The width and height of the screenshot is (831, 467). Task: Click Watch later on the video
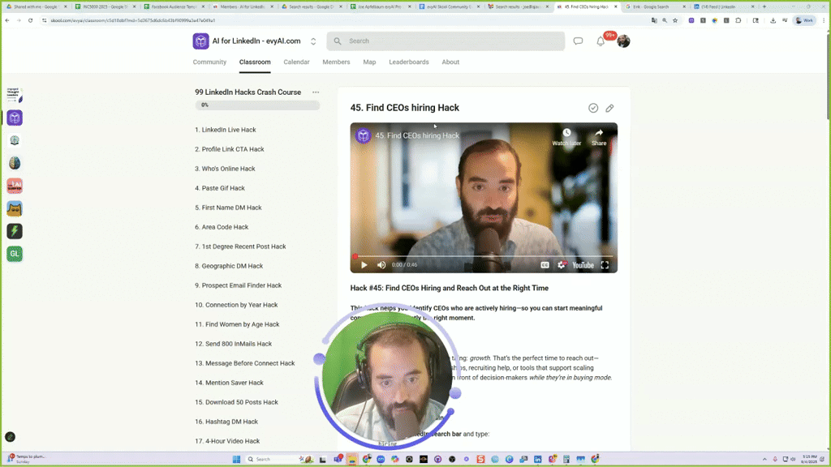(x=566, y=137)
